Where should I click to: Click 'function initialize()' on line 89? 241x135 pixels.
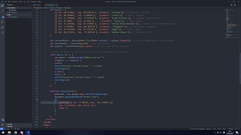[63, 91]
